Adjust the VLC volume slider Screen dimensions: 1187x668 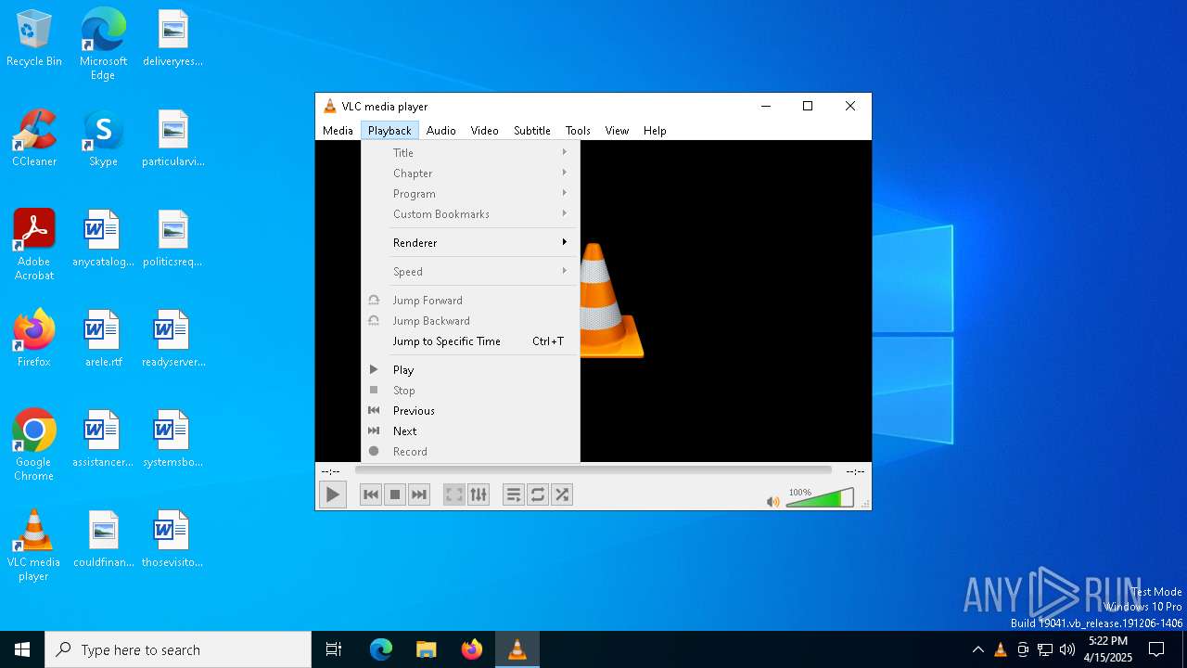(x=820, y=498)
